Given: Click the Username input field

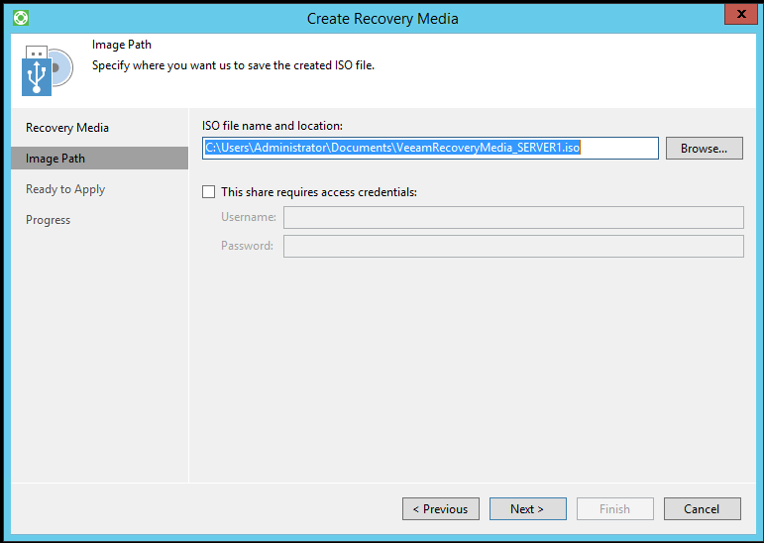Looking at the screenshot, I should pos(512,217).
